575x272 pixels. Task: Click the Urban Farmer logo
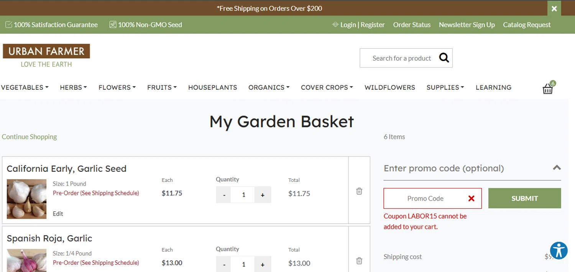click(46, 56)
